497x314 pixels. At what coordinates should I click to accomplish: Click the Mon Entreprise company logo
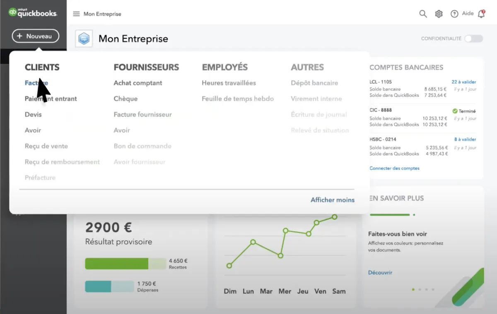coord(84,39)
